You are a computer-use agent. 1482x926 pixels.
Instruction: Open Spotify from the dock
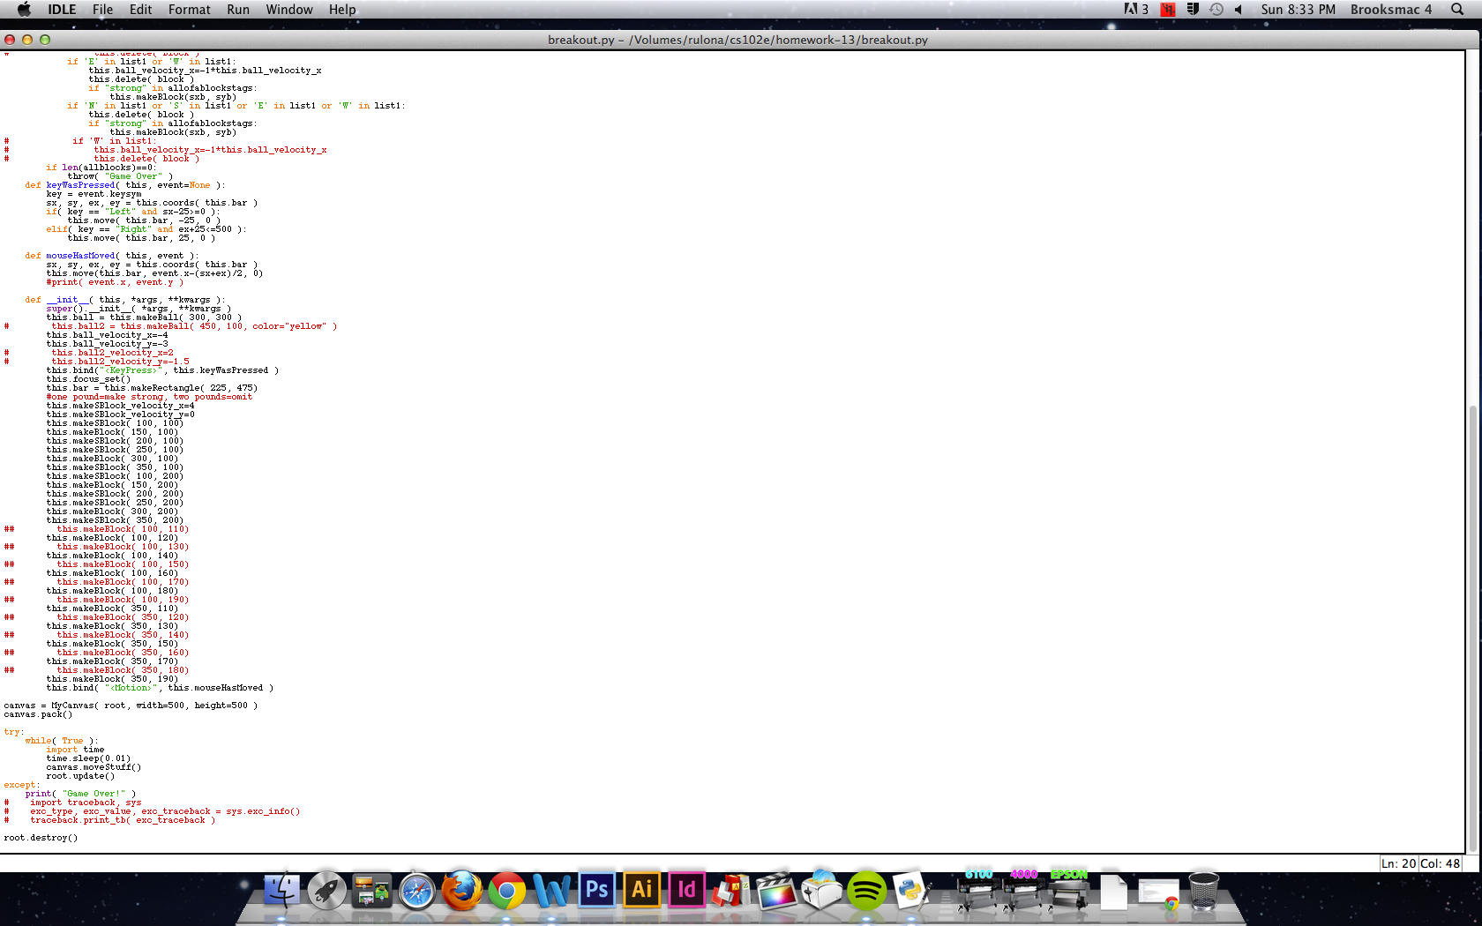pos(866,891)
